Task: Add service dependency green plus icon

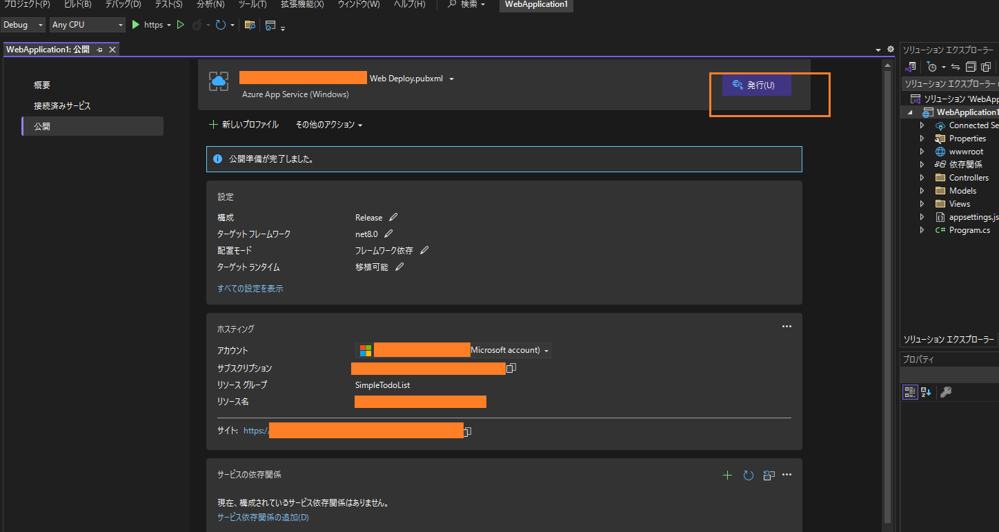Action: tap(727, 475)
